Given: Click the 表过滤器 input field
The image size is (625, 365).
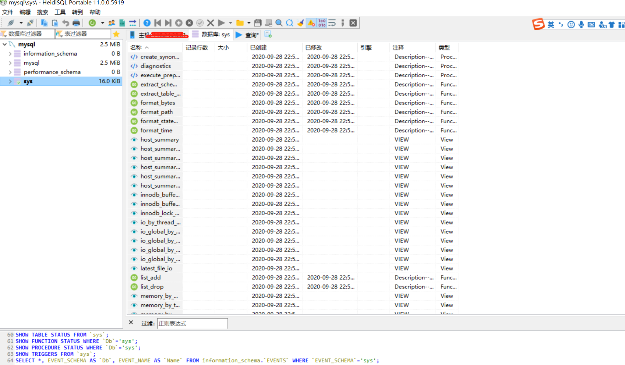Looking at the screenshot, I should point(83,34).
